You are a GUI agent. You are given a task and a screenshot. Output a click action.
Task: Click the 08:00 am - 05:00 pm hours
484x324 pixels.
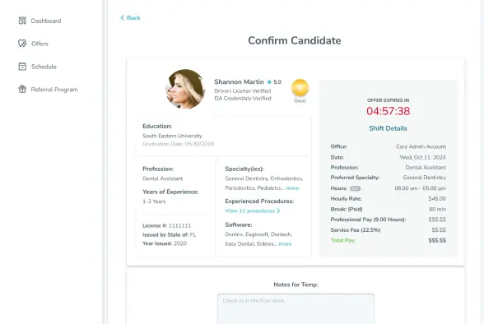pyautogui.click(x=420, y=188)
